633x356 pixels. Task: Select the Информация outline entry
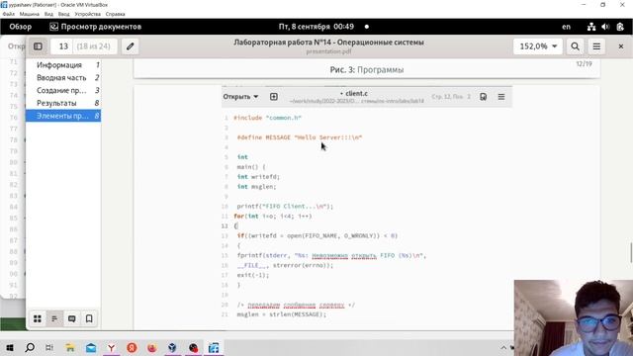point(63,65)
